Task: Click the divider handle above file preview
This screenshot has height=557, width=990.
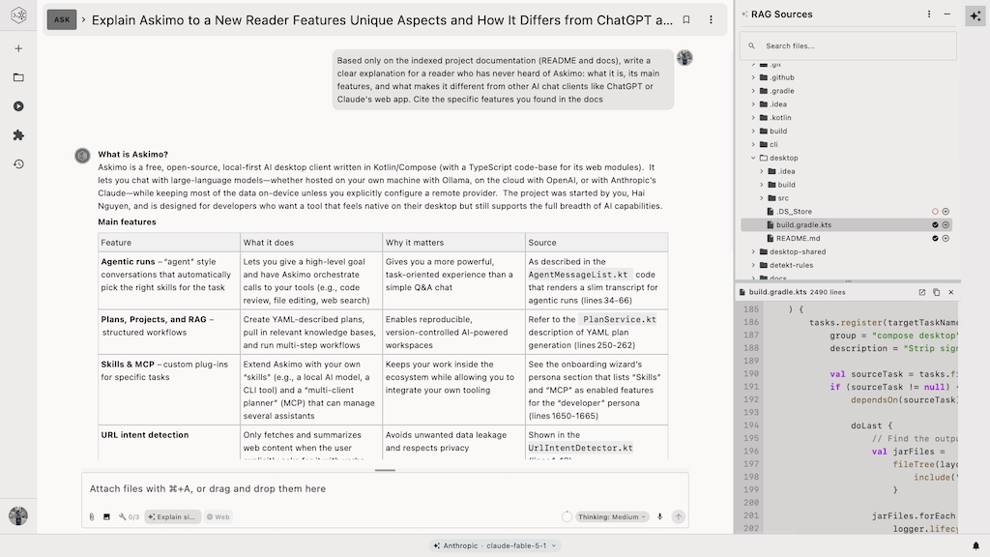Action: 848,281
